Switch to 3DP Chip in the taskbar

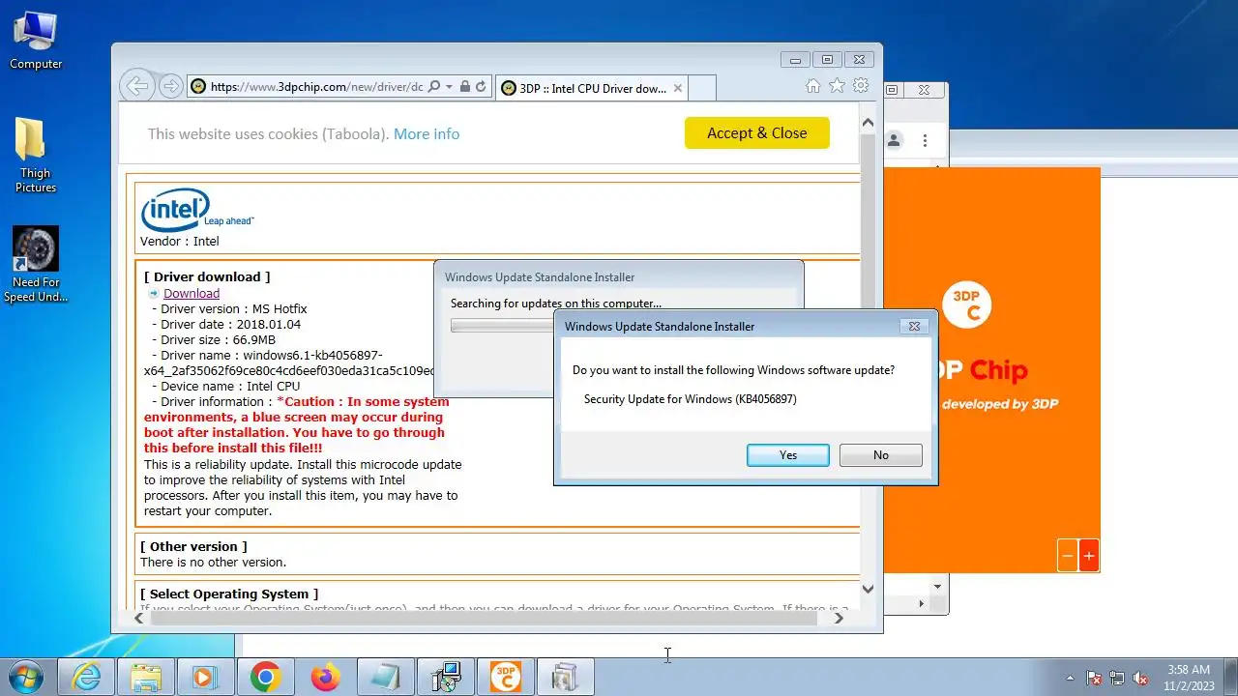point(505,678)
